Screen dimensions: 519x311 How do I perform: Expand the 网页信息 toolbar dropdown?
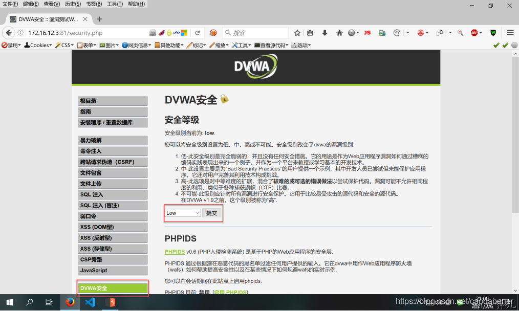click(136, 46)
